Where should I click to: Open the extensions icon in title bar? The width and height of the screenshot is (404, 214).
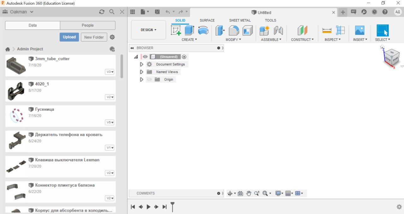364,12
